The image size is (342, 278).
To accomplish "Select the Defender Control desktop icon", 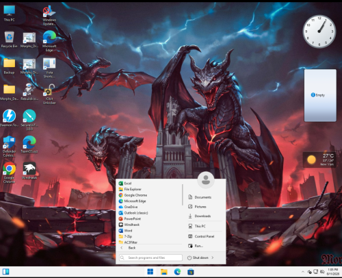I will 10,147.
